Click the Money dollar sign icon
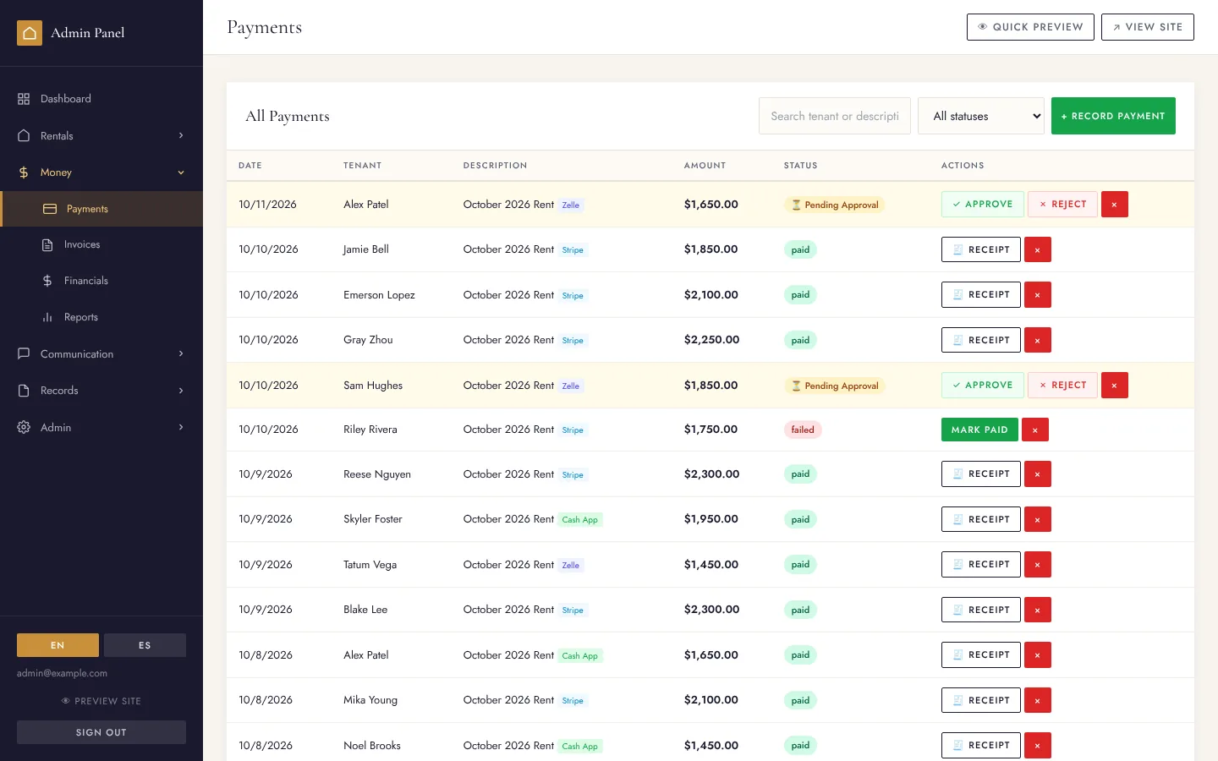The width and height of the screenshot is (1218, 761). coord(24,172)
